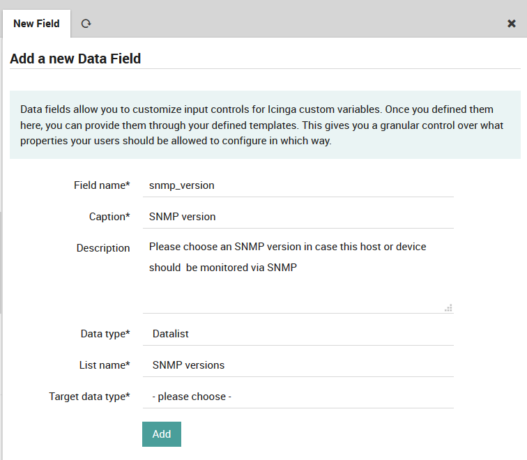
Task: Click the refresh icon beside New Field tab
Action: [x=86, y=24]
